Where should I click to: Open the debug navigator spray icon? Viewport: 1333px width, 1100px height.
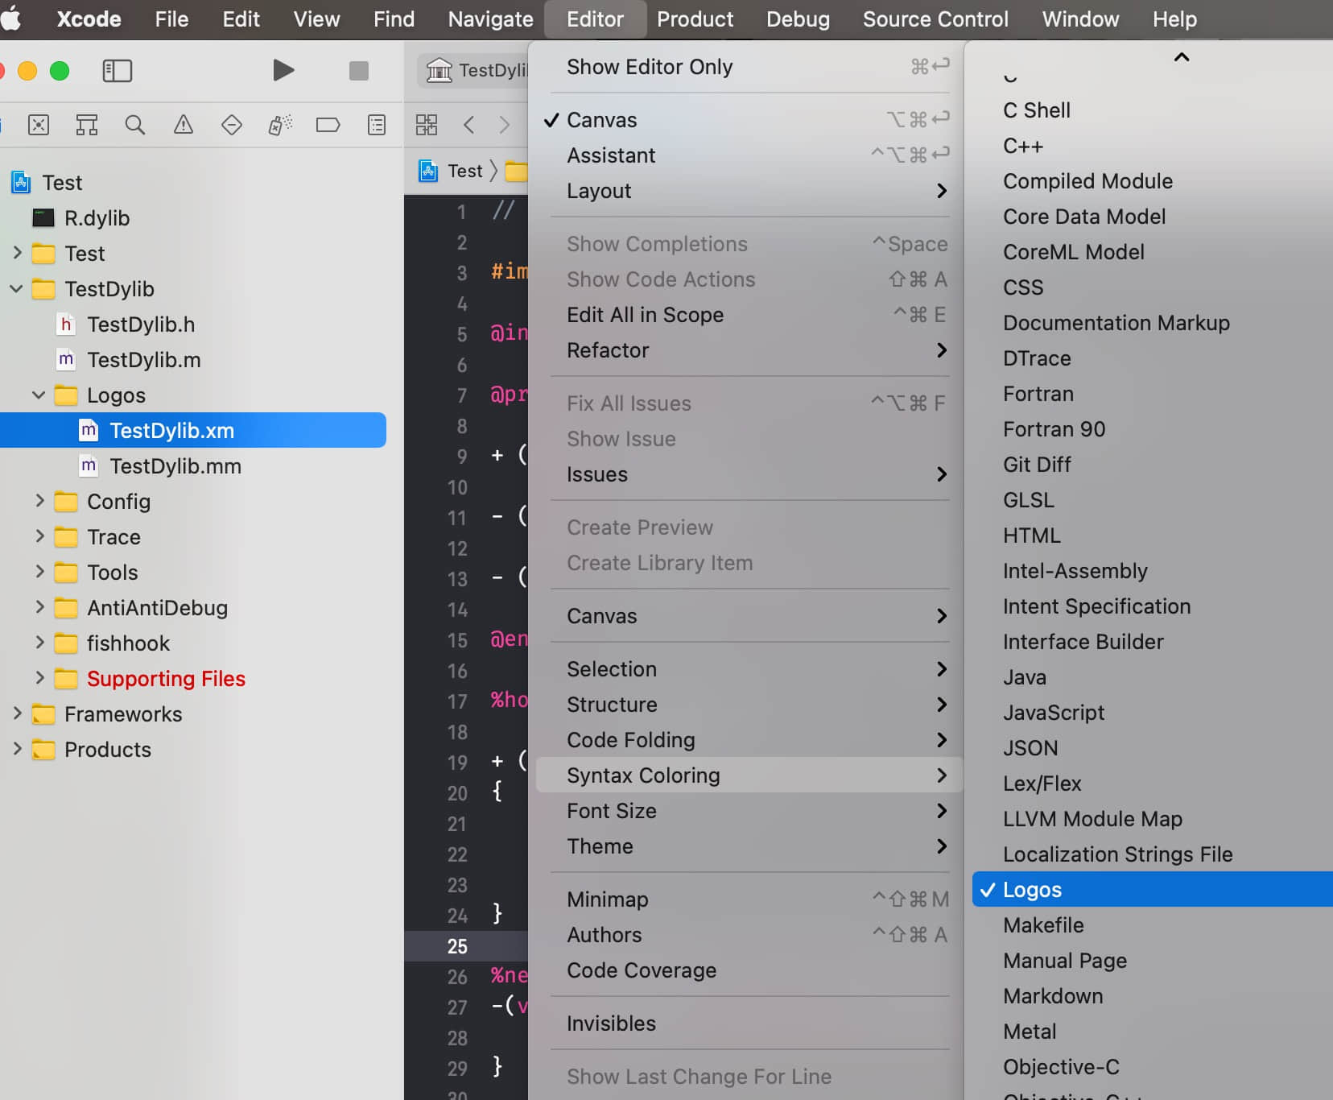[280, 125]
